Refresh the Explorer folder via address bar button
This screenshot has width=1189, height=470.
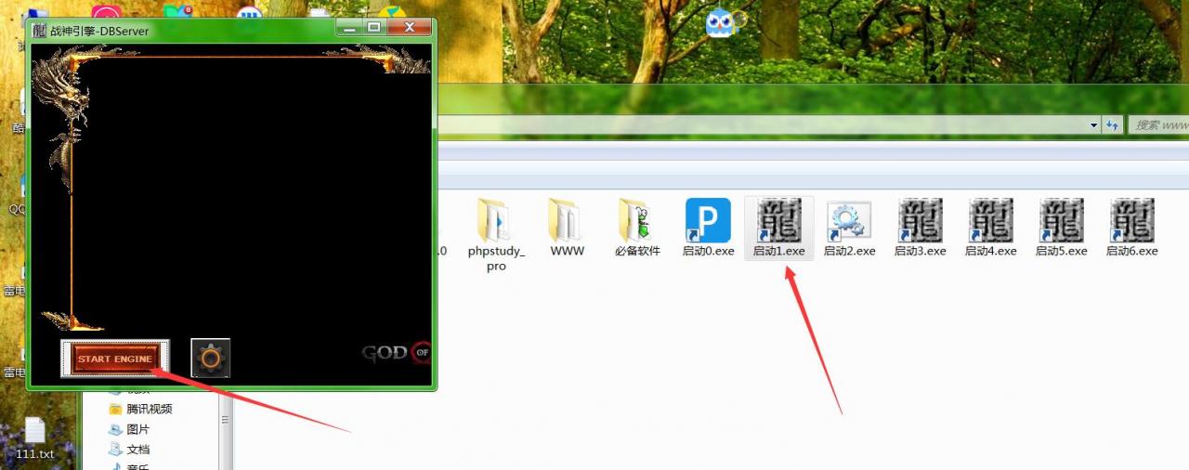[x=1112, y=124]
